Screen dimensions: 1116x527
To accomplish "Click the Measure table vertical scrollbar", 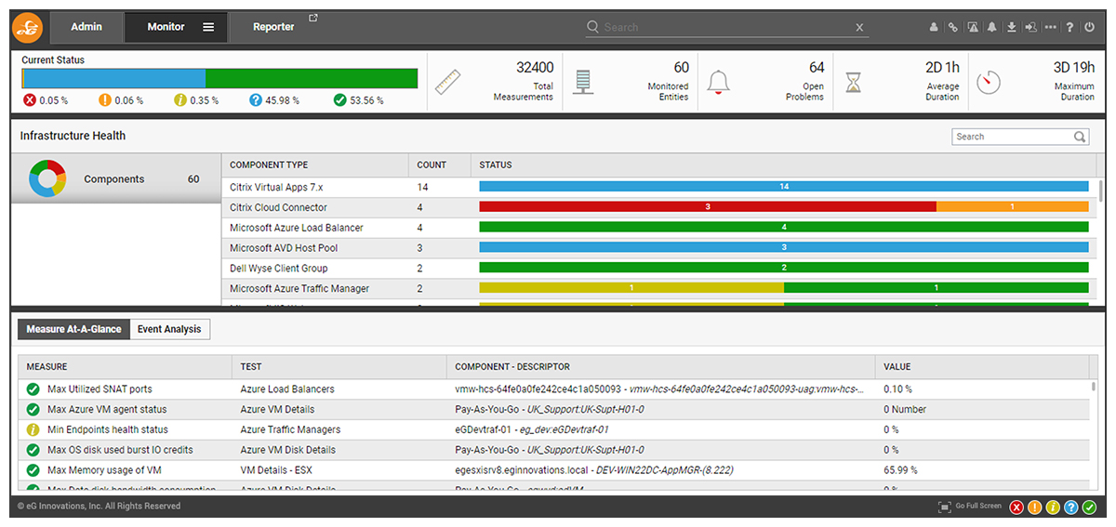I will point(1095,386).
